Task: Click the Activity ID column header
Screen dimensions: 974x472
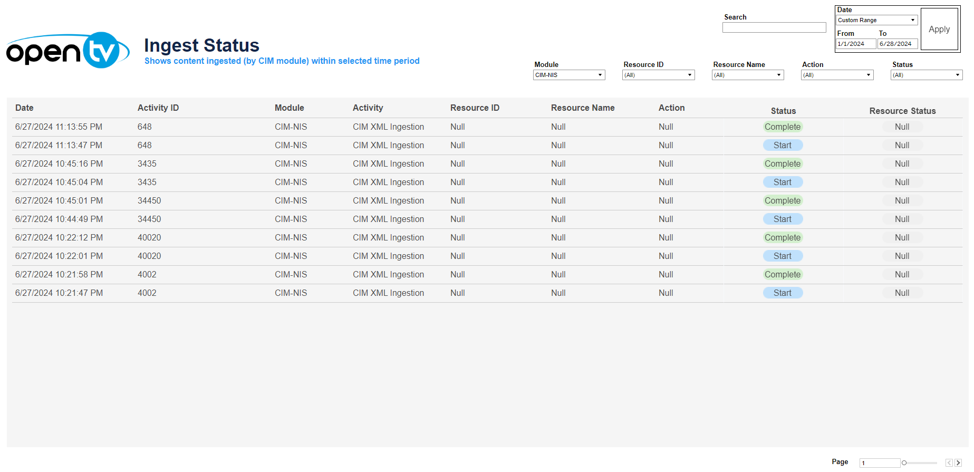Action: click(158, 108)
